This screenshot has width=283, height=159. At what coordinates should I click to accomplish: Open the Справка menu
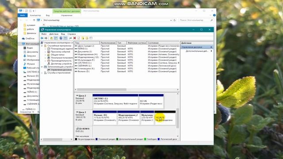pos(72,34)
